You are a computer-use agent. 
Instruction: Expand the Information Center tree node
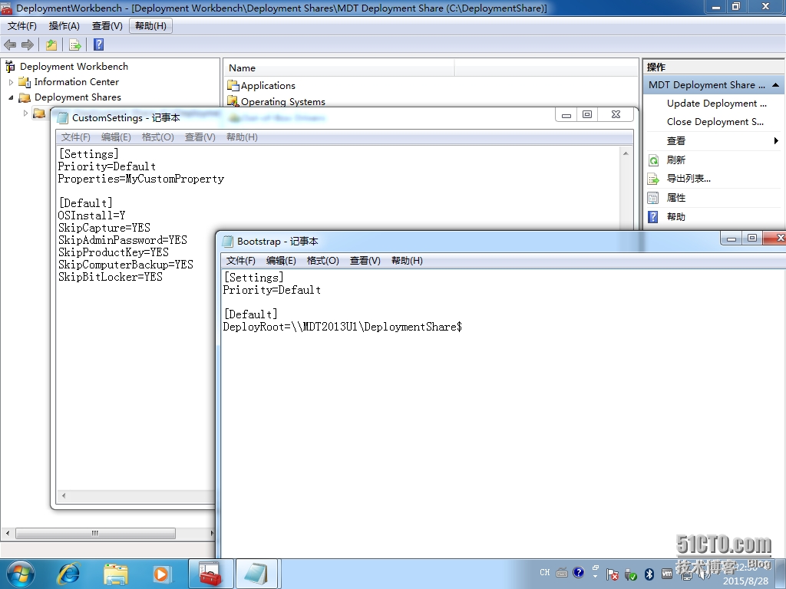[11, 82]
